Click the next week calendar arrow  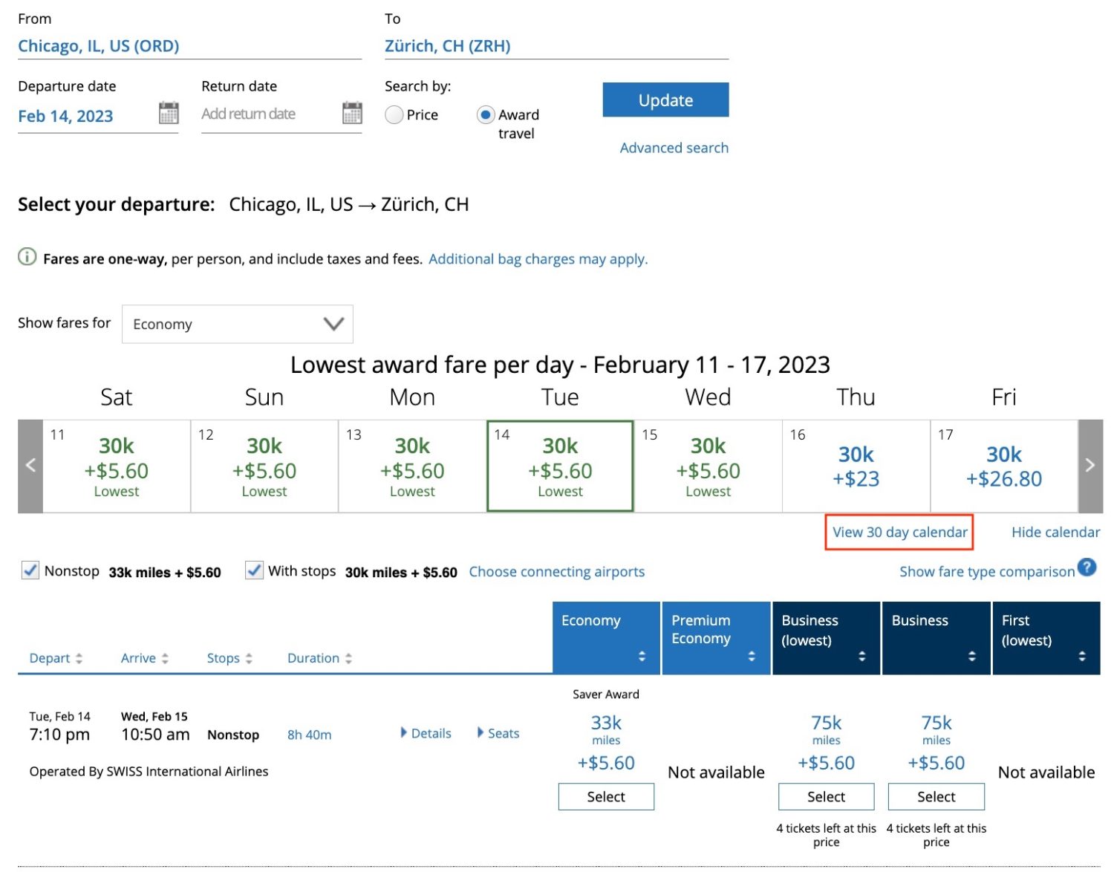point(1089,465)
